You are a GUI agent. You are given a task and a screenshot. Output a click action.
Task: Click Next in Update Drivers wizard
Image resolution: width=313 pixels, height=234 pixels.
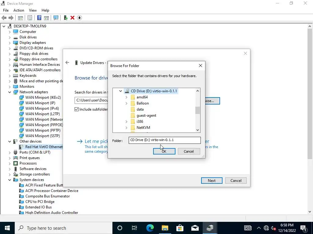(x=212, y=180)
